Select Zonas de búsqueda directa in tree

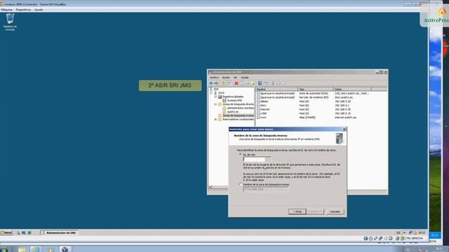coord(238,104)
